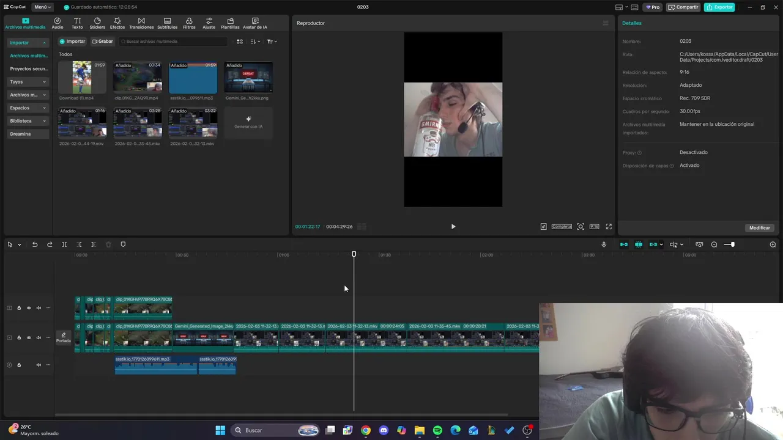This screenshot has width=783, height=440.
Task: Start voiceover recording with microphone icon
Action: coord(604,244)
